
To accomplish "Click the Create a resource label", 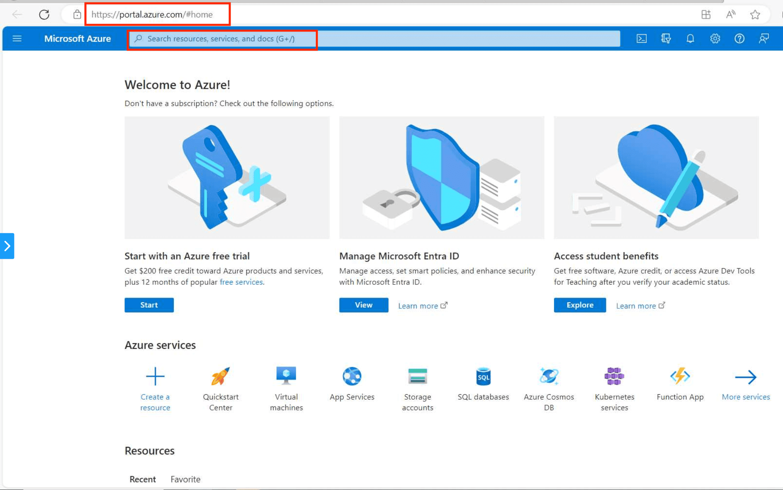I will coord(155,402).
